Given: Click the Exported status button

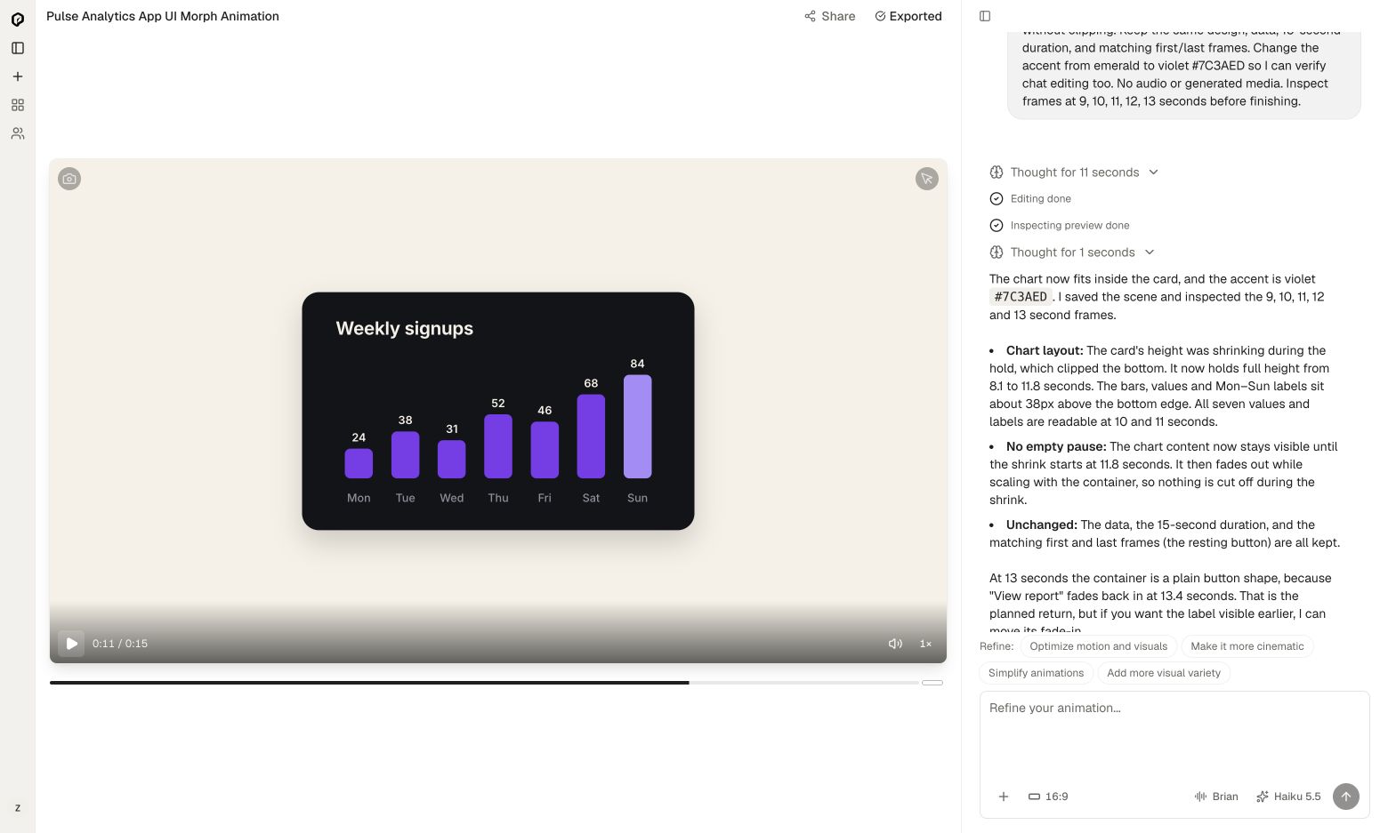Looking at the screenshot, I should point(908,16).
